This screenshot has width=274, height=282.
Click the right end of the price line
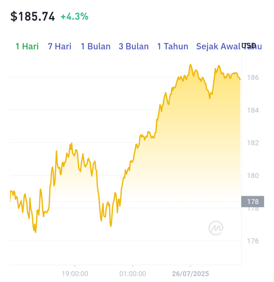240,80
